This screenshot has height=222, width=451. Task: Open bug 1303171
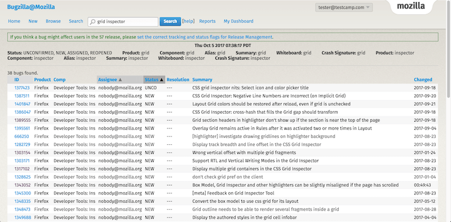tap(22, 161)
